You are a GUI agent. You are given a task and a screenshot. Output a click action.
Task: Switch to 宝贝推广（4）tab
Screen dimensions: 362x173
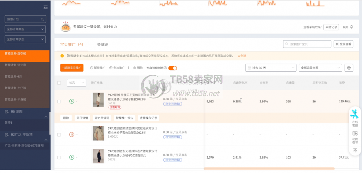[71, 44]
